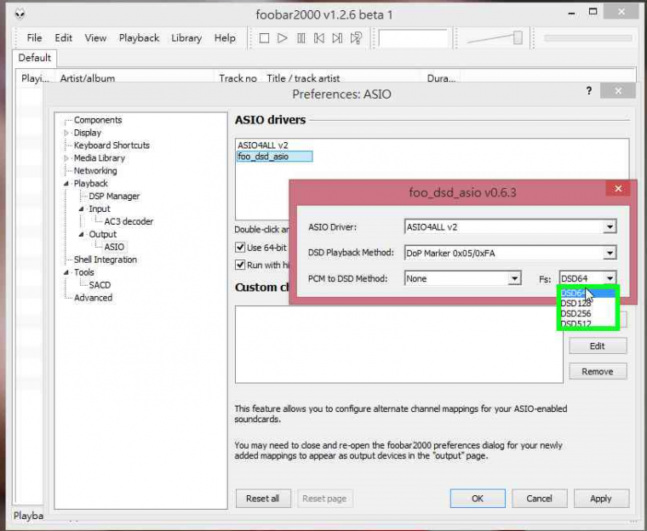The image size is (647, 531).
Task: Select SACD under Tools
Action: click(x=100, y=285)
